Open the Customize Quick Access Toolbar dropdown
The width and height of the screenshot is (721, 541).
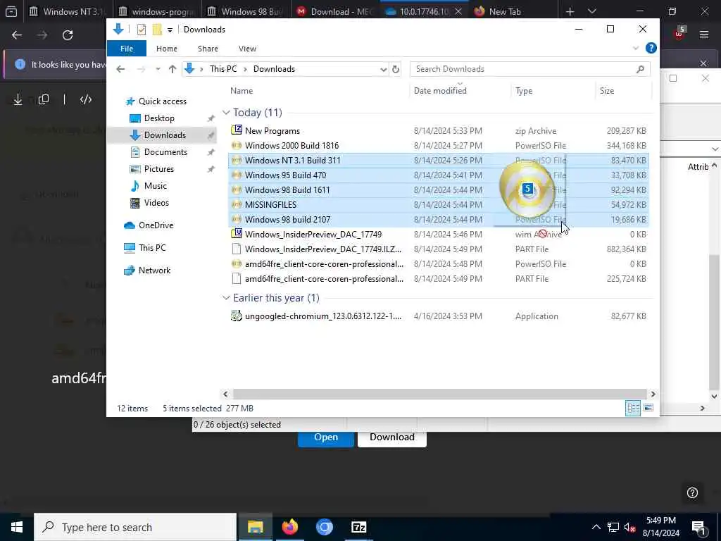point(170,30)
